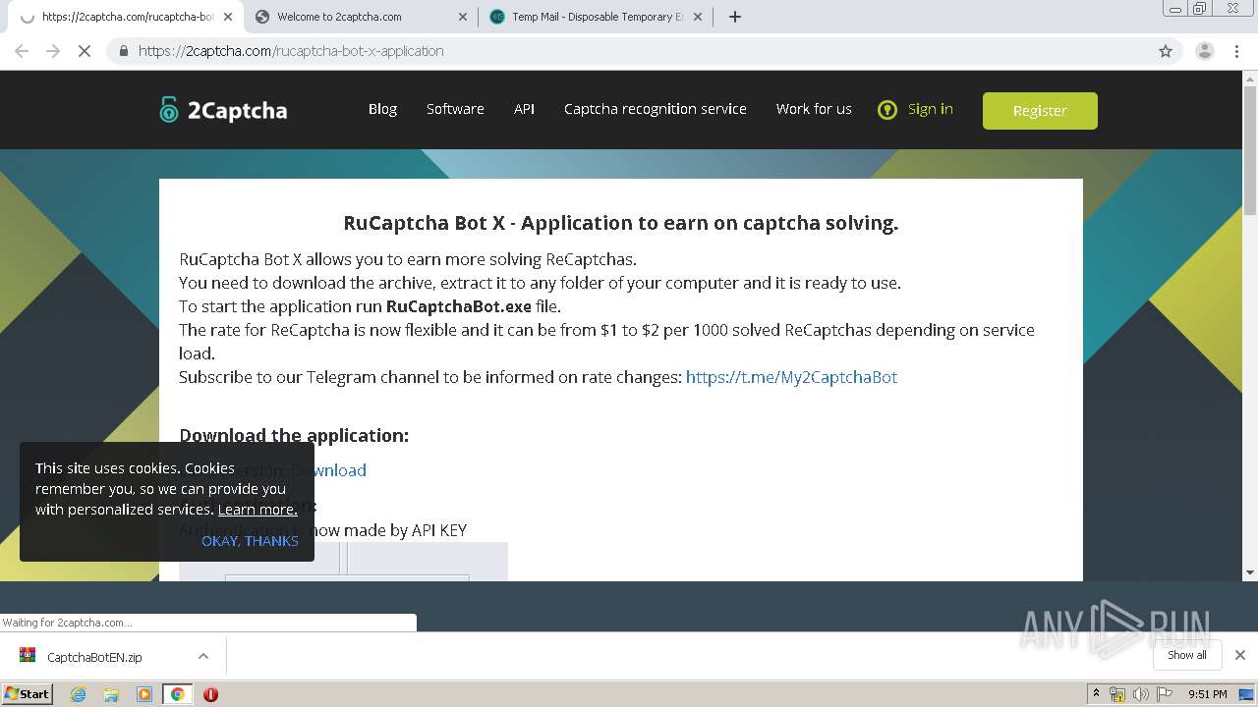The width and height of the screenshot is (1258, 707).
Task: Open Work for us menu
Action: (x=814, y=109)
